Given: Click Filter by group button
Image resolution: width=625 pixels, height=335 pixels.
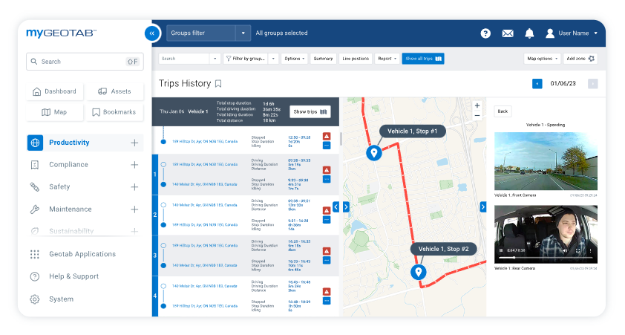Looking at the screenshot, I should coord(246,59).
